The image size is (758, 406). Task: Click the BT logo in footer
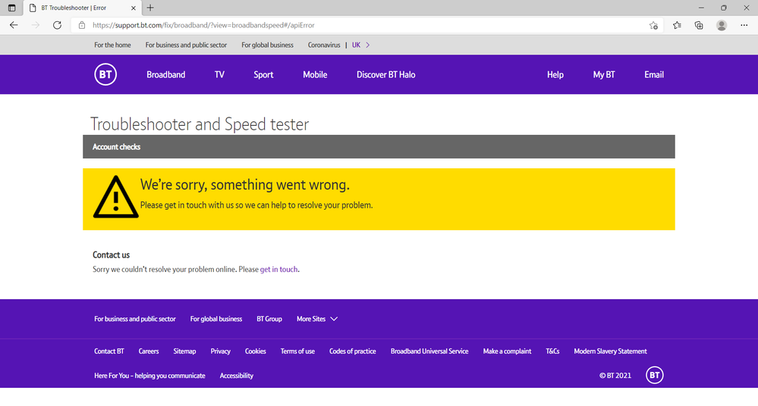click(654, 375)
